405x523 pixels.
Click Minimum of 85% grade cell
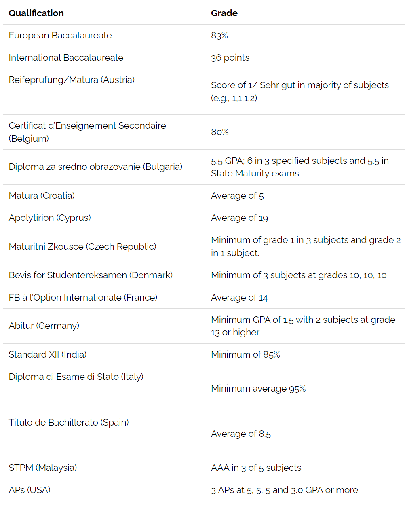[x=245, y=355]
